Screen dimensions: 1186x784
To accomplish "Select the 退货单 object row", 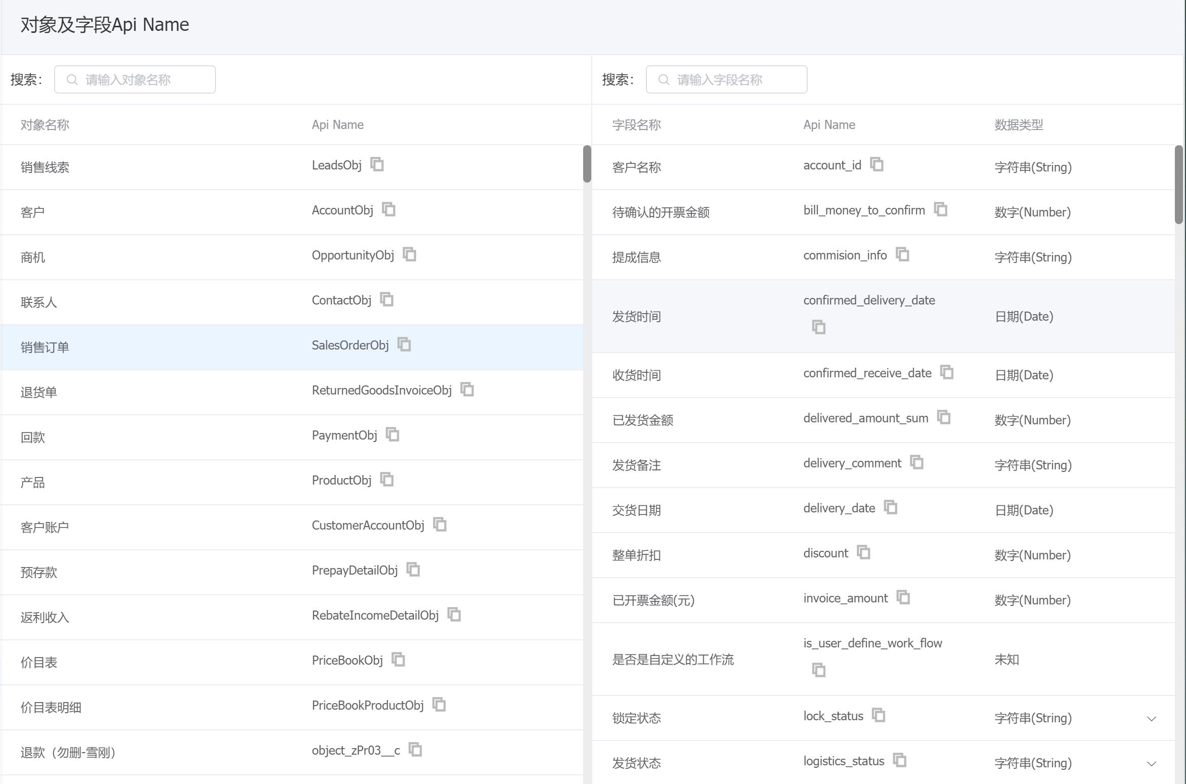I will point(292,393).
